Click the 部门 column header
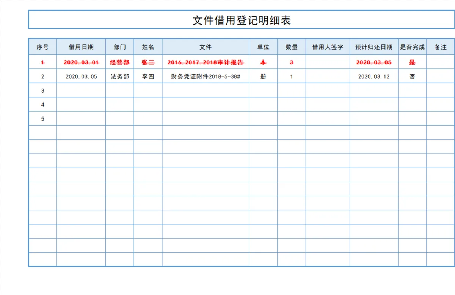The width and height of the screenshot is (455, 295). [x=120, y=47]
